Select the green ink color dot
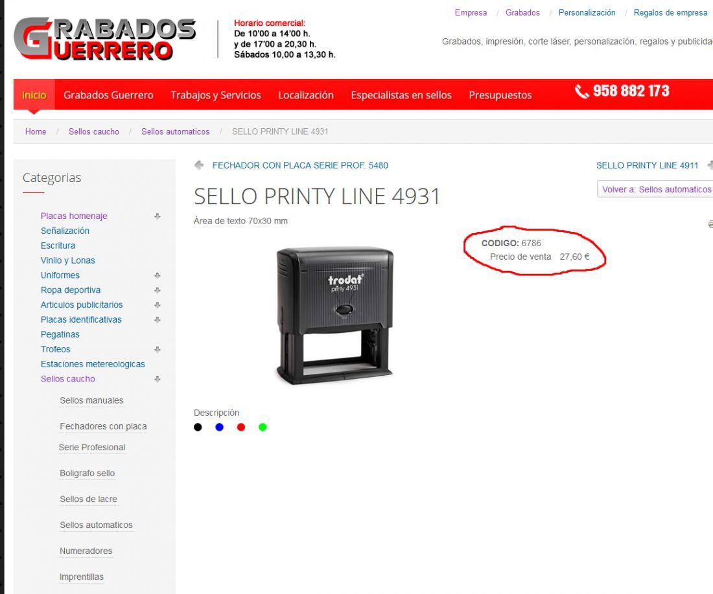Image resolution: width=713 pixels, height=594 pixels. [x=263, y=428]
